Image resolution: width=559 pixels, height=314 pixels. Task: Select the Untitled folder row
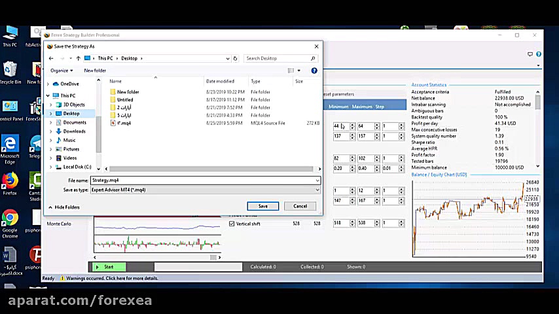tap(214, 100)
